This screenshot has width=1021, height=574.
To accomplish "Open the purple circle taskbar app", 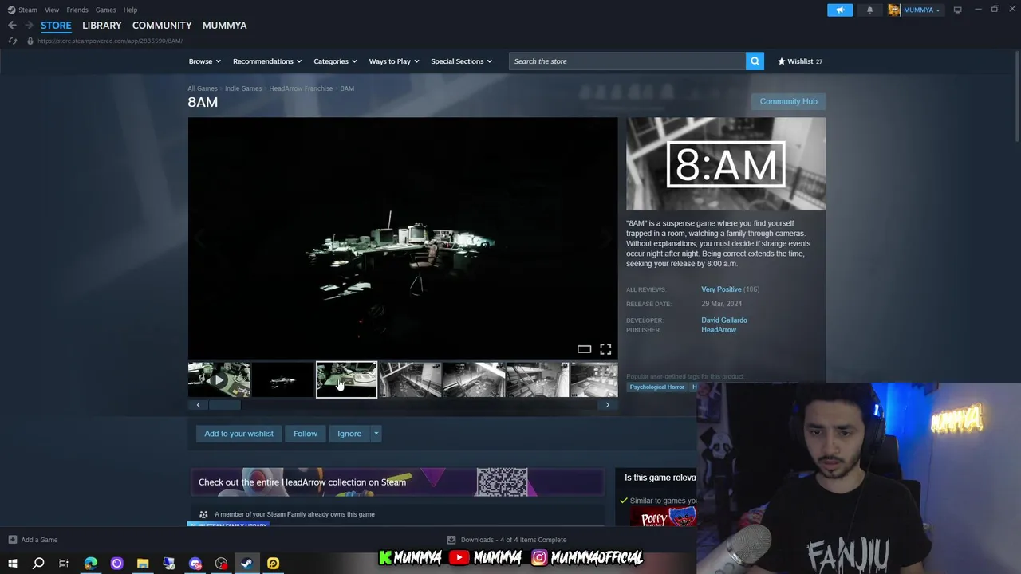I will tap(116, 564).
